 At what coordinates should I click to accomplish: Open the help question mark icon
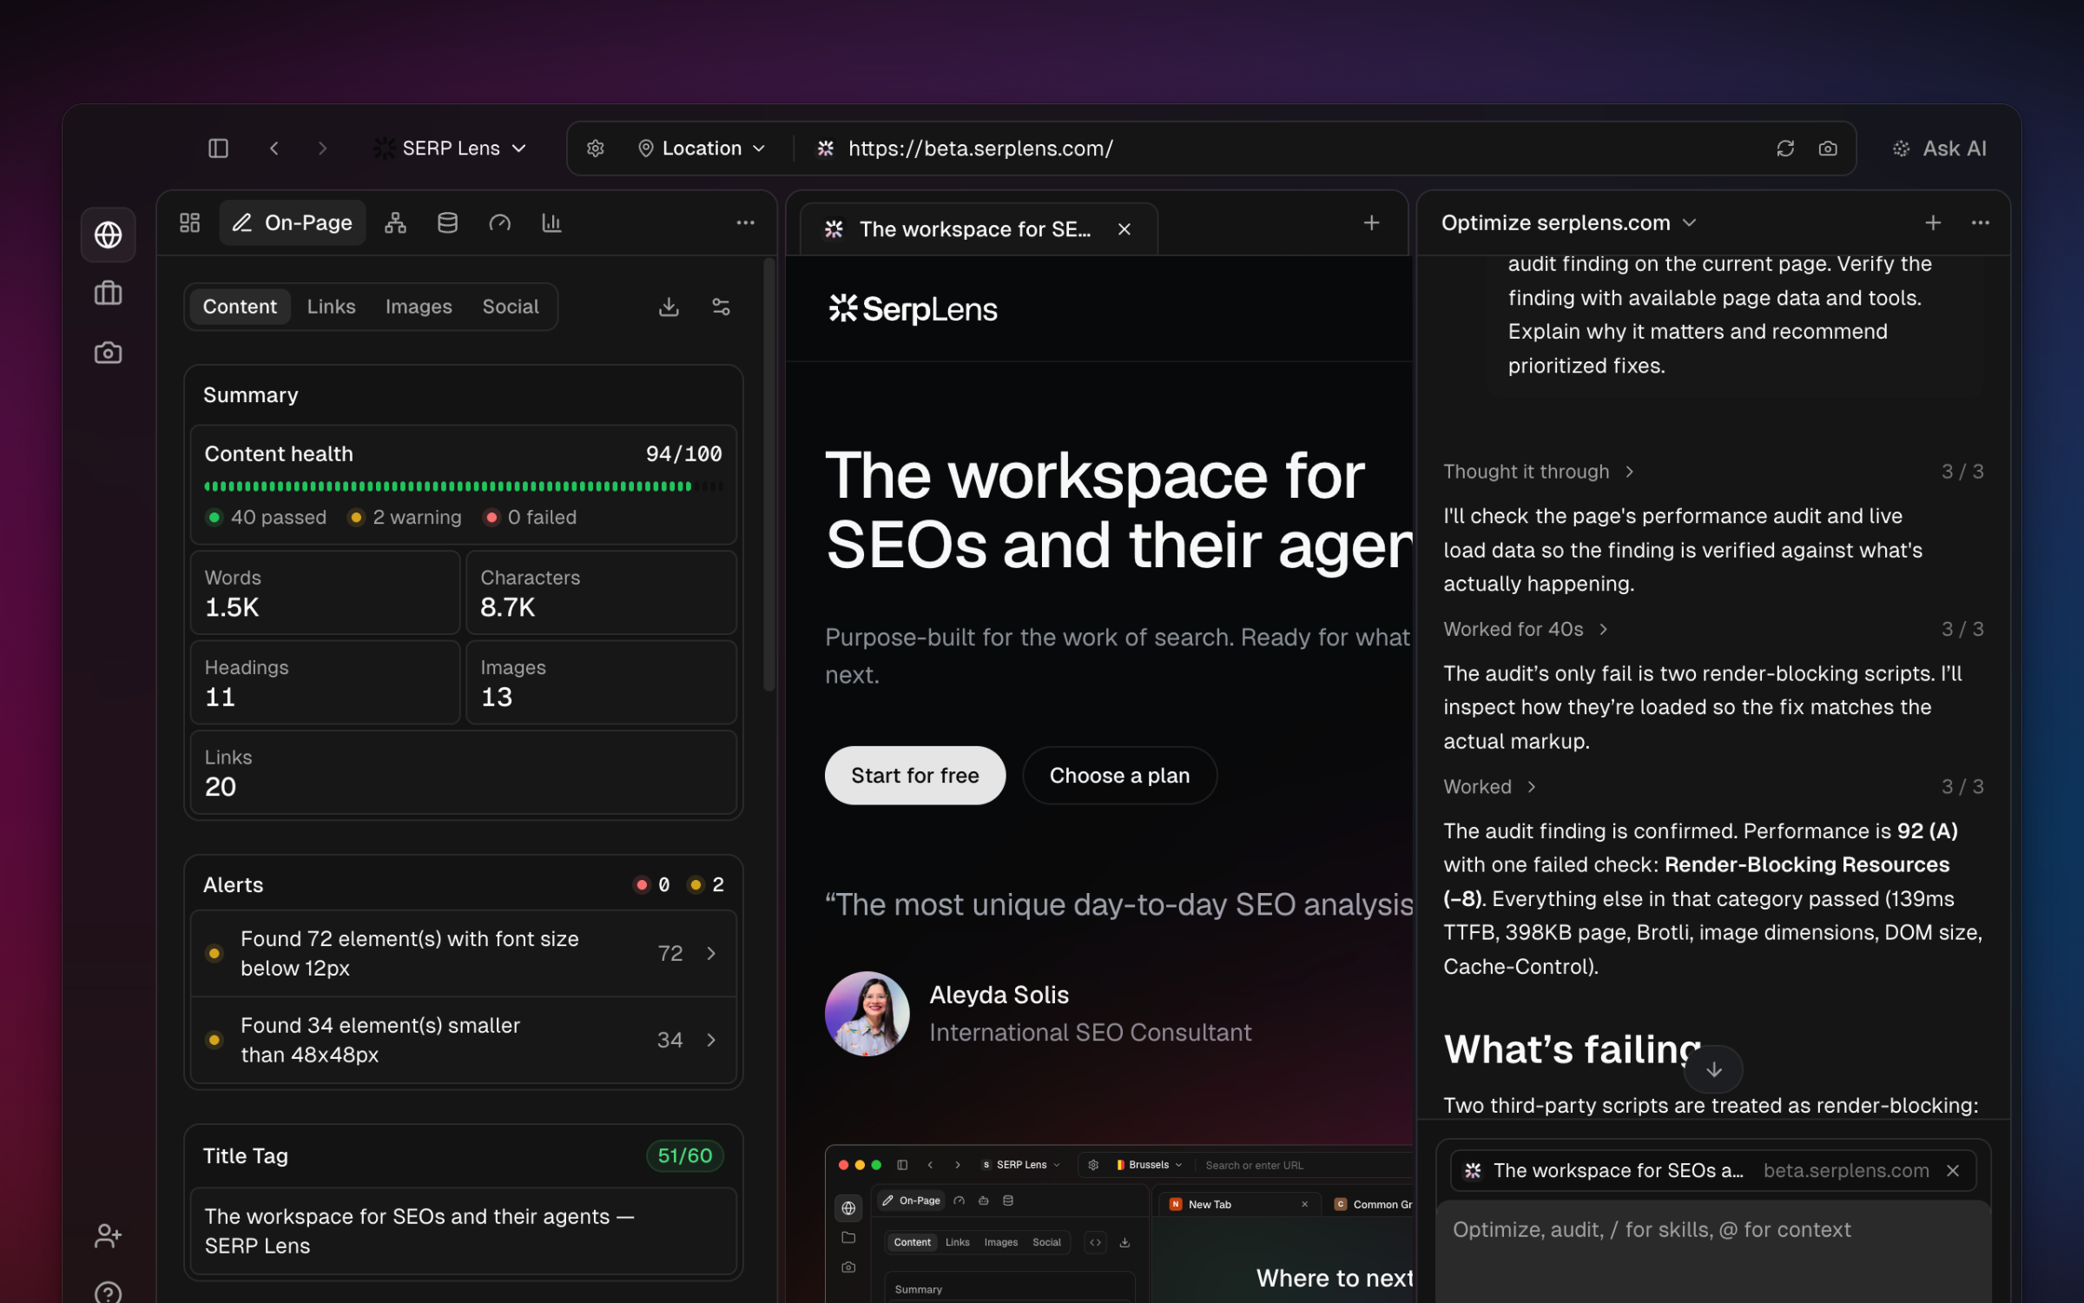(x=109, y=1293)
